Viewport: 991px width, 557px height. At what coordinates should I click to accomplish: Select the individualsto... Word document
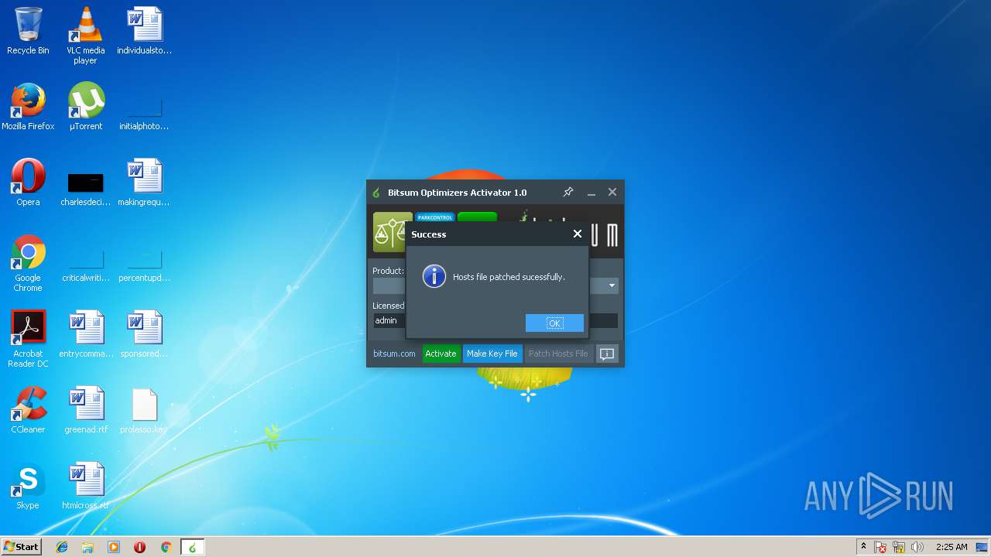144,32
